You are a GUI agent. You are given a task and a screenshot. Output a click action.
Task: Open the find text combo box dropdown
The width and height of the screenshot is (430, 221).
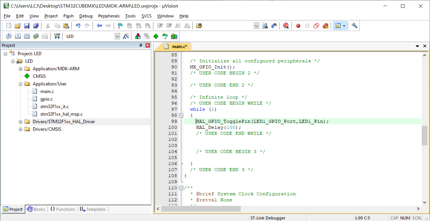[x=256, y=26]
